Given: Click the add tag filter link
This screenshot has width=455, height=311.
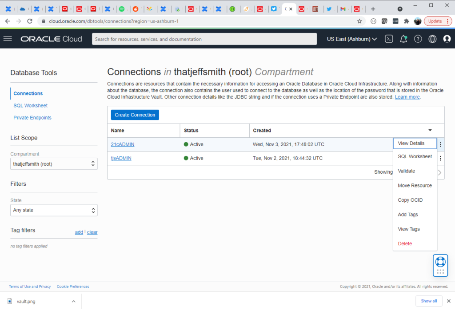Looking at the screenshot, I should coord(79,232).
